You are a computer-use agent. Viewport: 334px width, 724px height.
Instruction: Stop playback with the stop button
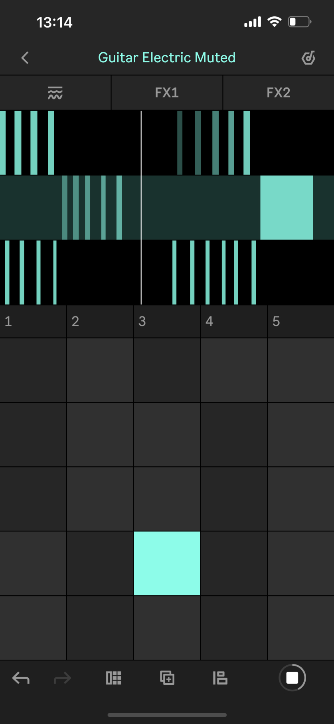(292, 678)
